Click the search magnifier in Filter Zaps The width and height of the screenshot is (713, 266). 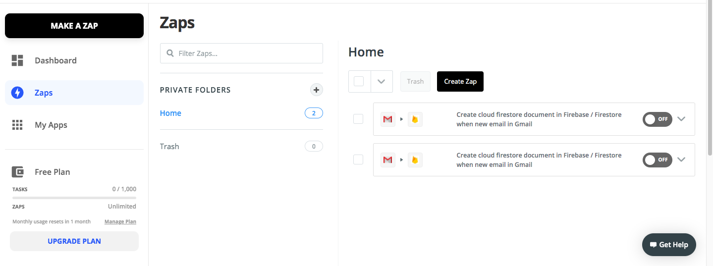170,53
